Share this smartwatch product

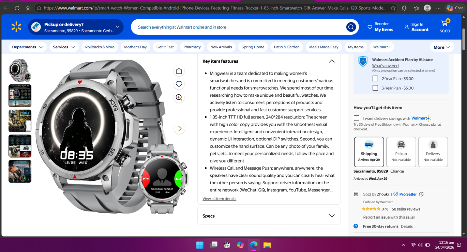pyautogui.click(x=179, y=71)
